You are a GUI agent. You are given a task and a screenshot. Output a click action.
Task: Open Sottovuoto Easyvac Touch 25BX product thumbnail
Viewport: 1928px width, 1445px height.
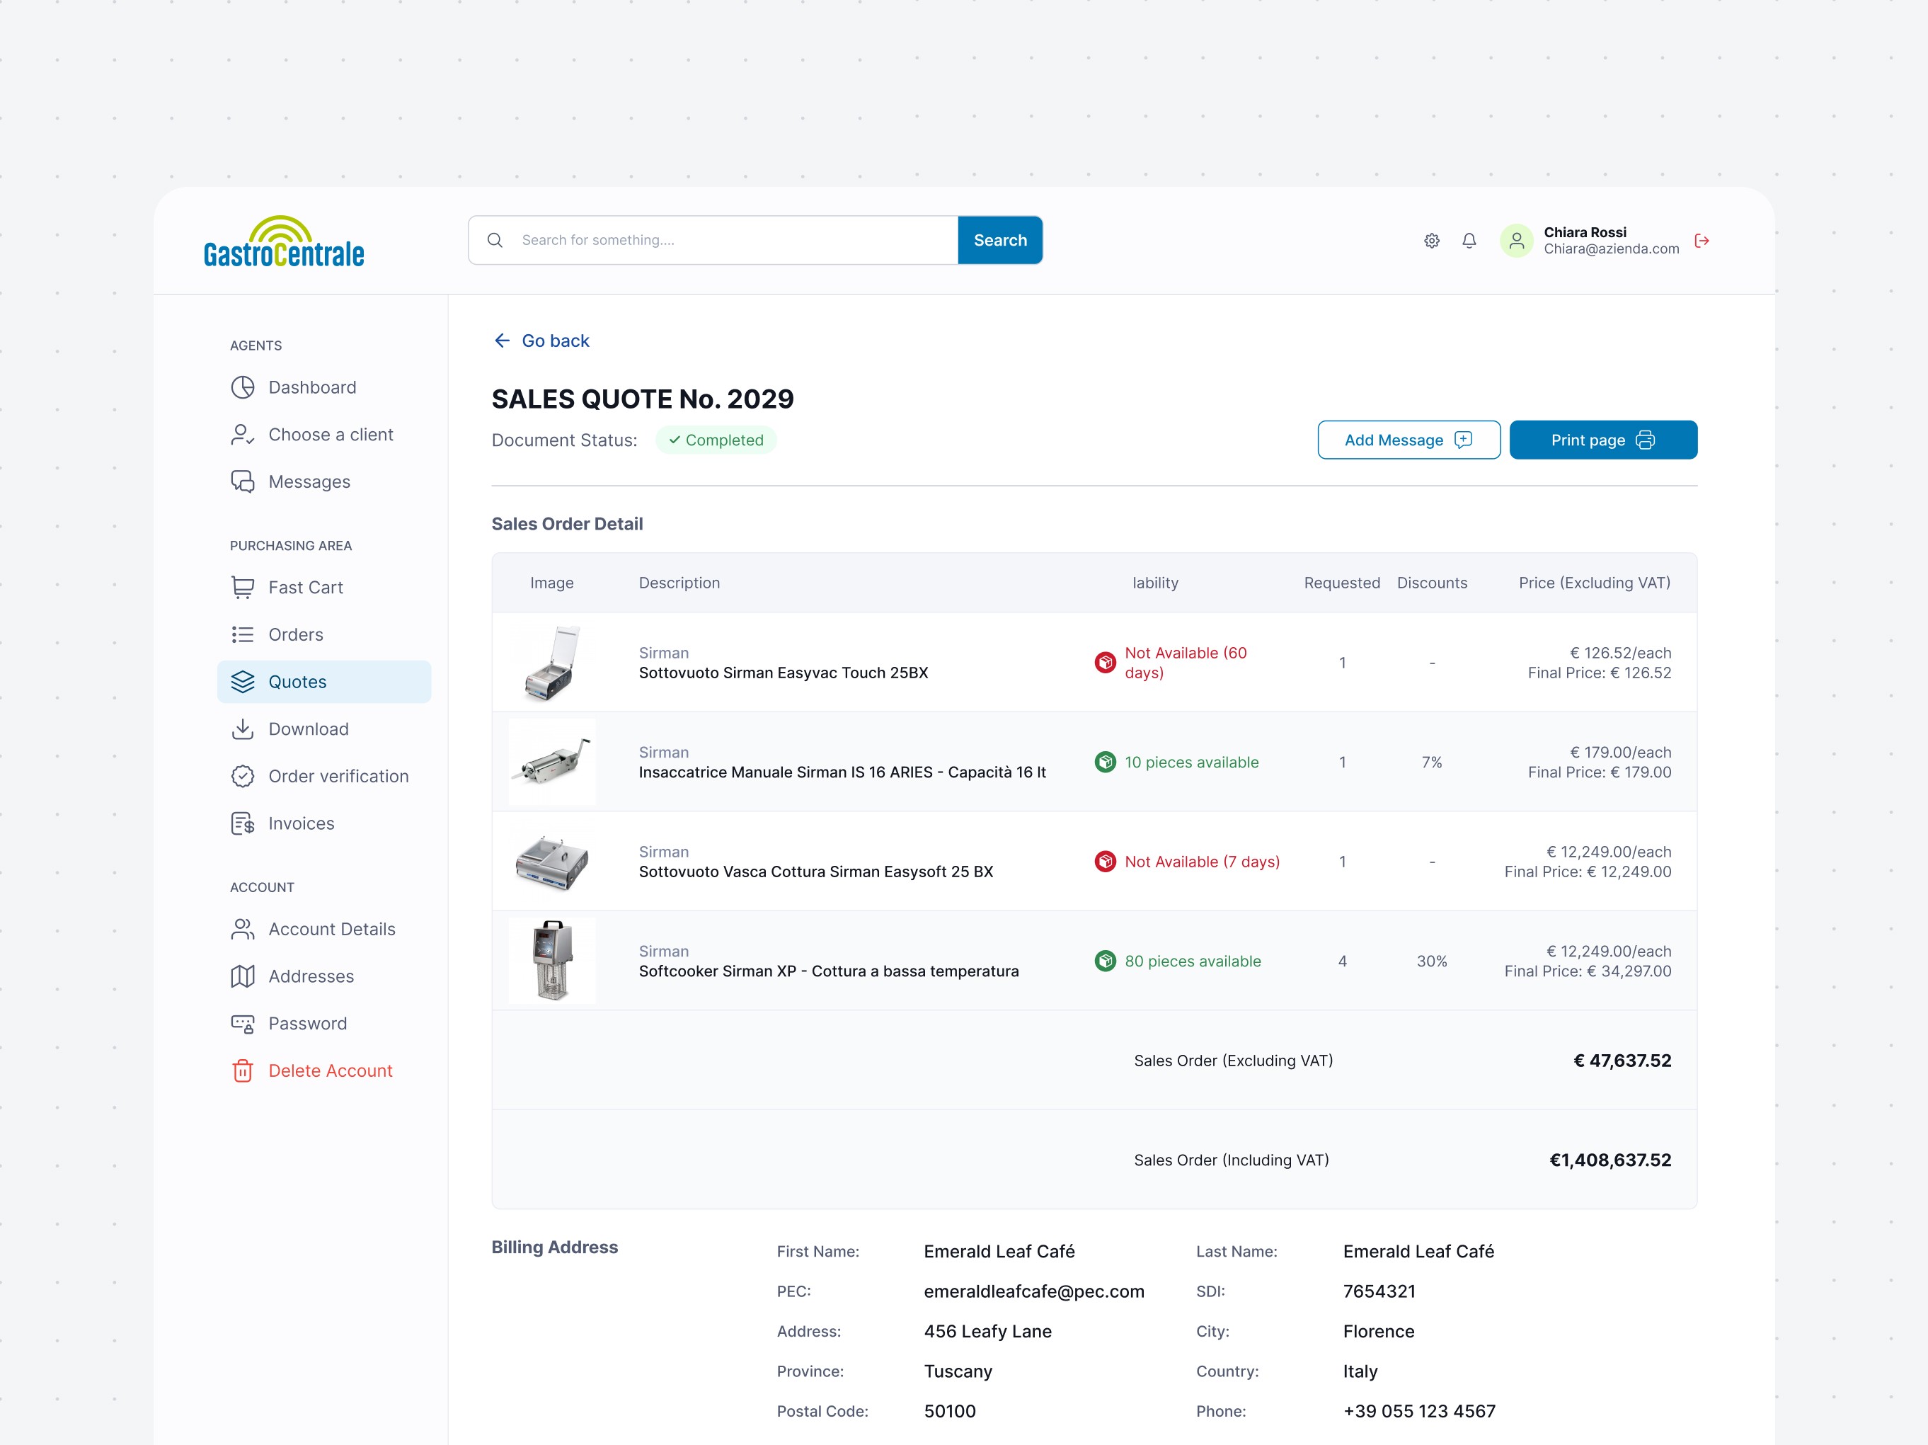click(553, 663)
